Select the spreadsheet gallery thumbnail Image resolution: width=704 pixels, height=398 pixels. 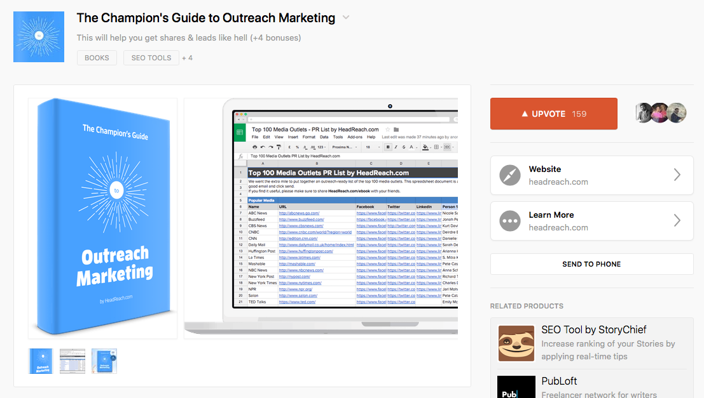72,361
